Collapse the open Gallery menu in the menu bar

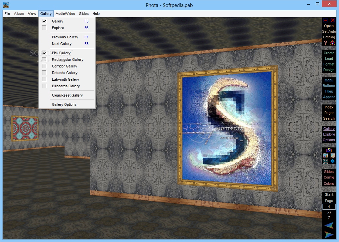[x=46, y=14]
